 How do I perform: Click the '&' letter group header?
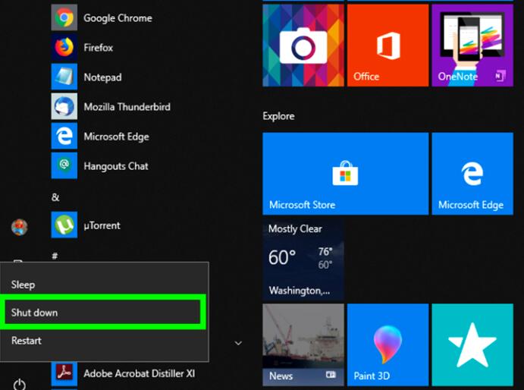pos(55,197)
